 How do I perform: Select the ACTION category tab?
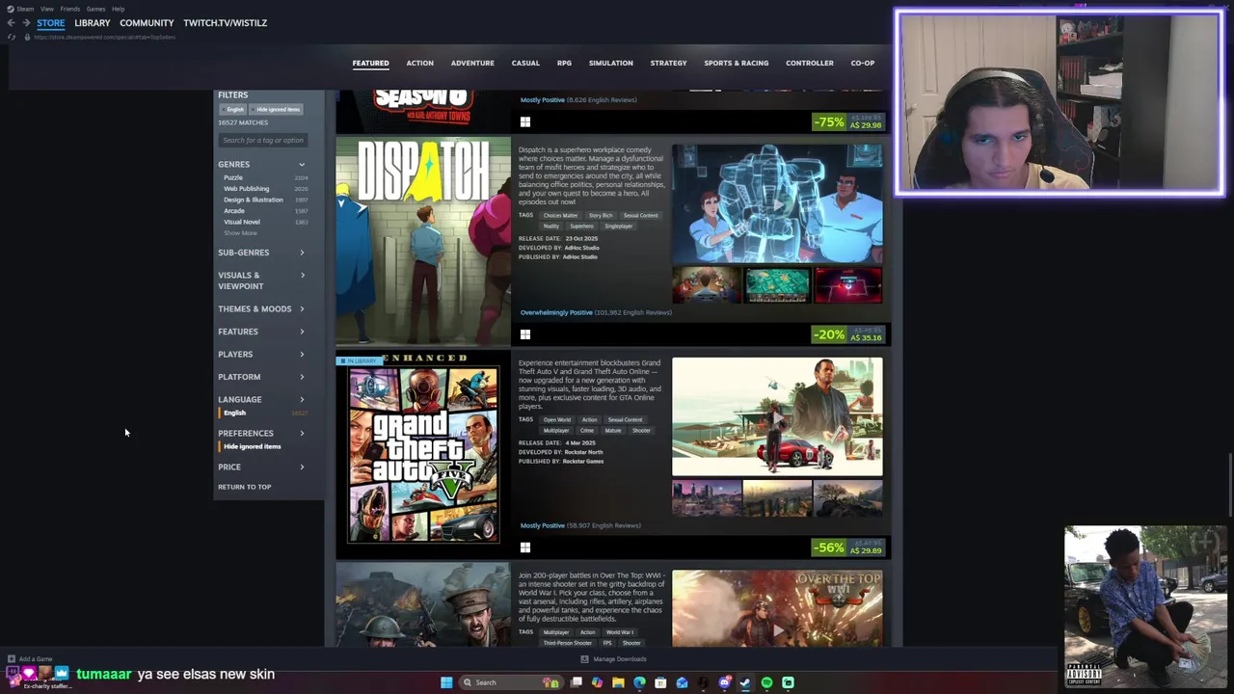click(419, 64)
